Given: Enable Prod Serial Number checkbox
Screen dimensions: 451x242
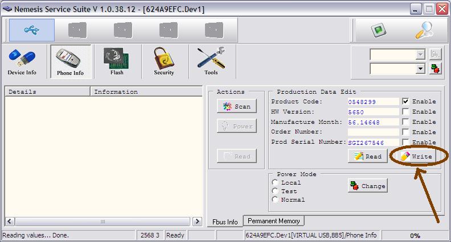Looking at the screenshot, I should click(x=405, y=142).
